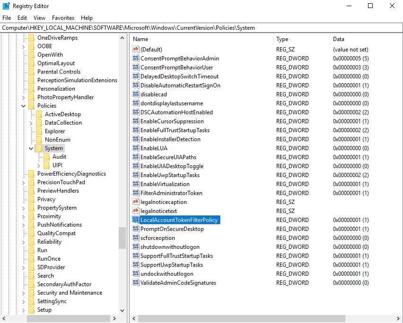Click the EnableSecureUIAPaths DWORD icon
The width and height of the screenshot is (403, 323).
click(x=135, y=157)
